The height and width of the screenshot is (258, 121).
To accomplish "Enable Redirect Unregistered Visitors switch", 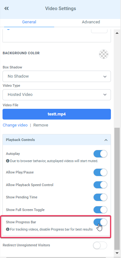I will (x=100, y=246).
